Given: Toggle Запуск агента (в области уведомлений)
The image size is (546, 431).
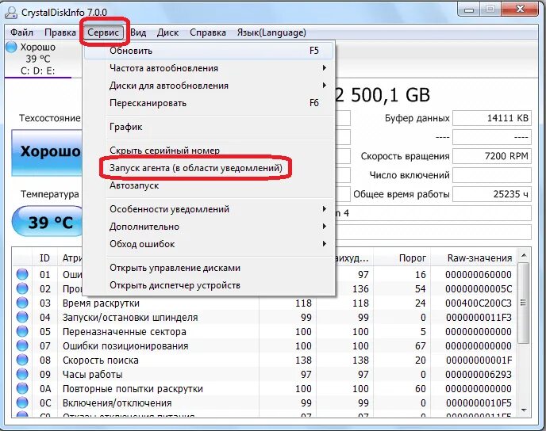Looking at the screenshot, I should pos(209,168).
